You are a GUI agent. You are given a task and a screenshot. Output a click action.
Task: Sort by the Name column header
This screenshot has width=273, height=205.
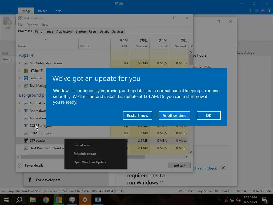coord(47,43)
